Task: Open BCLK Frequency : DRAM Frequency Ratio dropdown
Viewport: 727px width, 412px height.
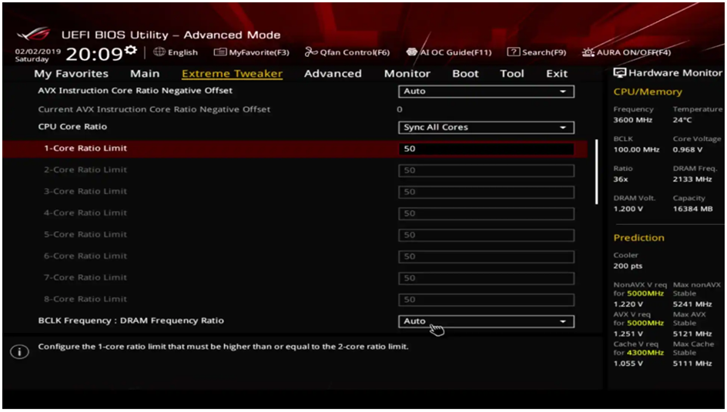Action: (486, 321)
